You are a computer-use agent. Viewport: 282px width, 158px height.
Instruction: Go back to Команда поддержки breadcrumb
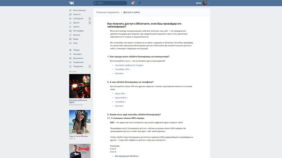[108, 12]
